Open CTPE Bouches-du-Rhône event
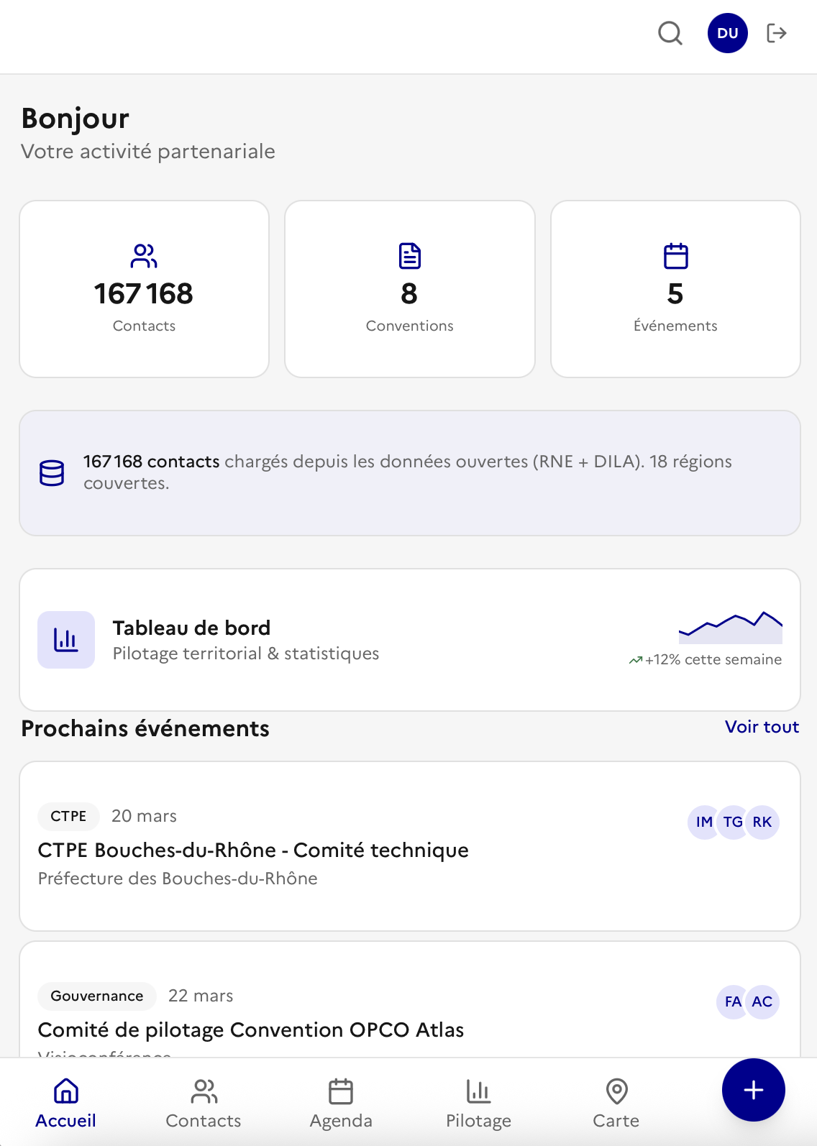Screen dimensions: 817x1146 (x=253, y=851)
